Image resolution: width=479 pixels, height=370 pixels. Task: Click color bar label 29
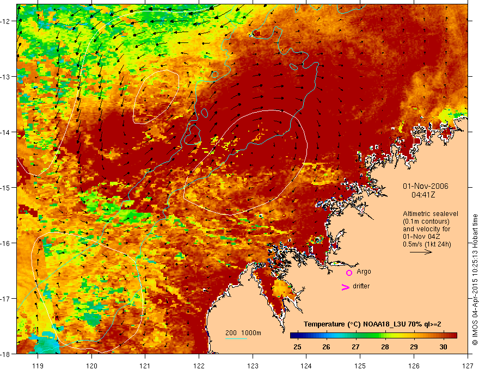point(414,347)
